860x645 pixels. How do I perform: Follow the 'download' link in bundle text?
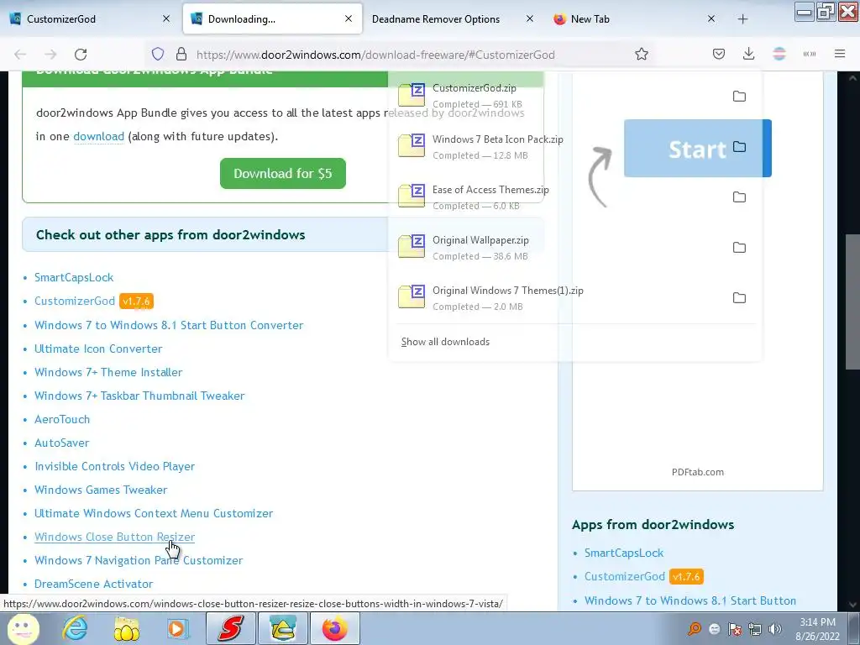[x=99, y=136]
